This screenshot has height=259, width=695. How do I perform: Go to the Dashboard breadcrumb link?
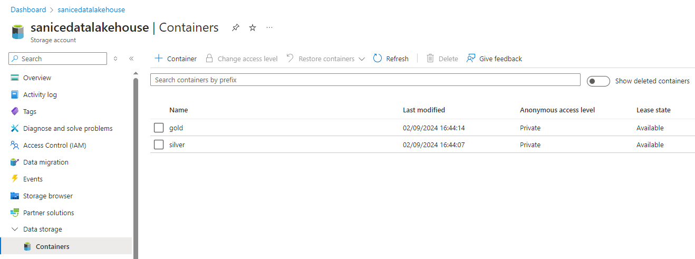point(28,9)
